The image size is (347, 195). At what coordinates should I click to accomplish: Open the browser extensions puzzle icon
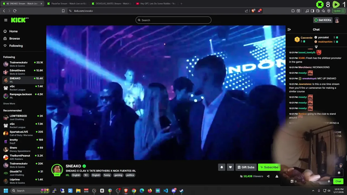tap(293, 11)
